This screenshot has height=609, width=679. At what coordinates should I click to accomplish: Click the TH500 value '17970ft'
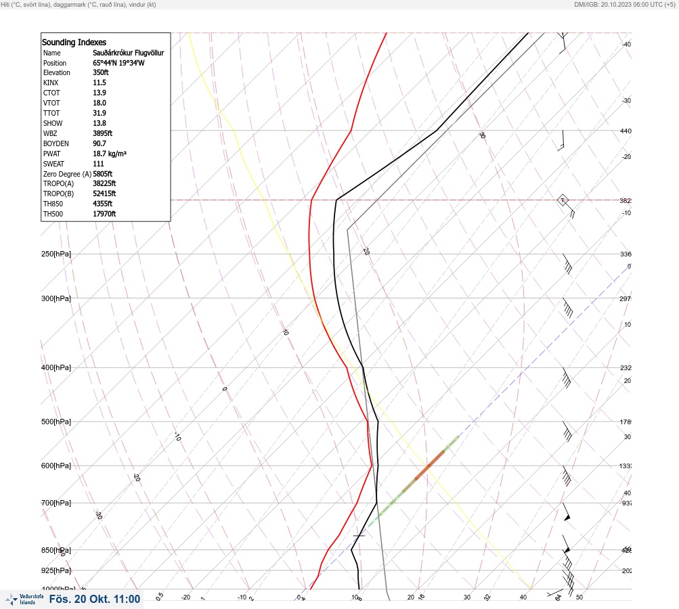(x=104, y=214)
